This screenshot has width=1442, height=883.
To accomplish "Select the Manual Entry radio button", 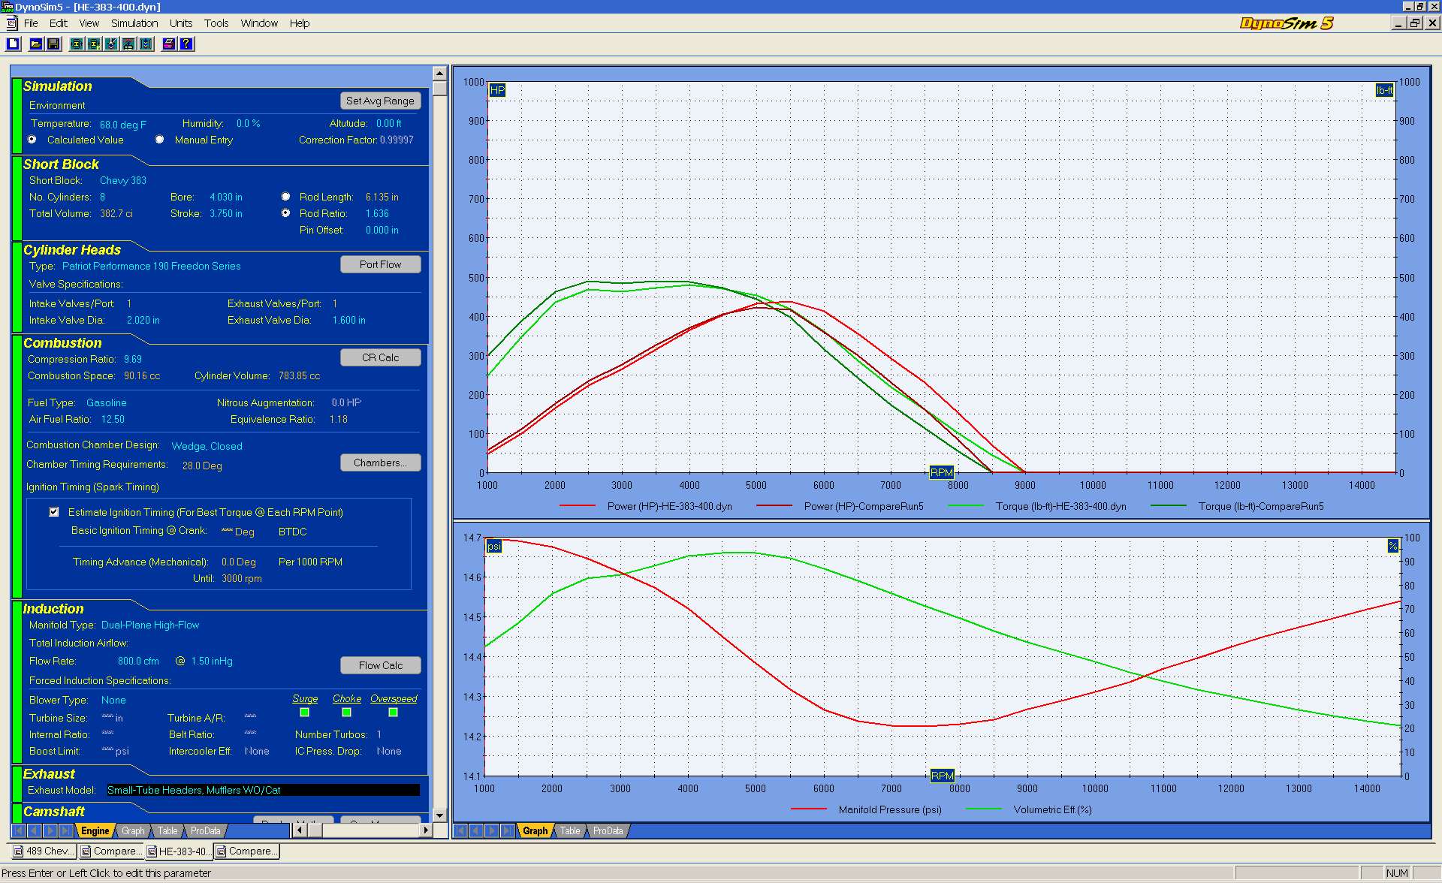I will [159, 140].
